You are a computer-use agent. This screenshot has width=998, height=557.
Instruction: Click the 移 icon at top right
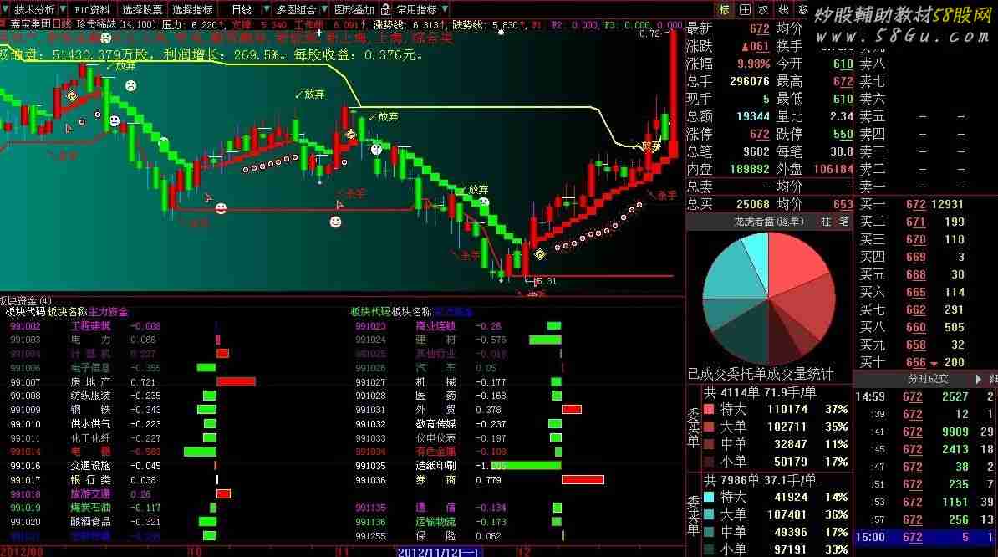tap(802, 9)
